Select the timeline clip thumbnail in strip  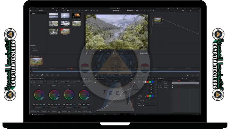(36, 61)
